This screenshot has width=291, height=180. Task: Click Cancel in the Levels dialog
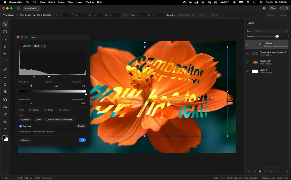(25, 140)
